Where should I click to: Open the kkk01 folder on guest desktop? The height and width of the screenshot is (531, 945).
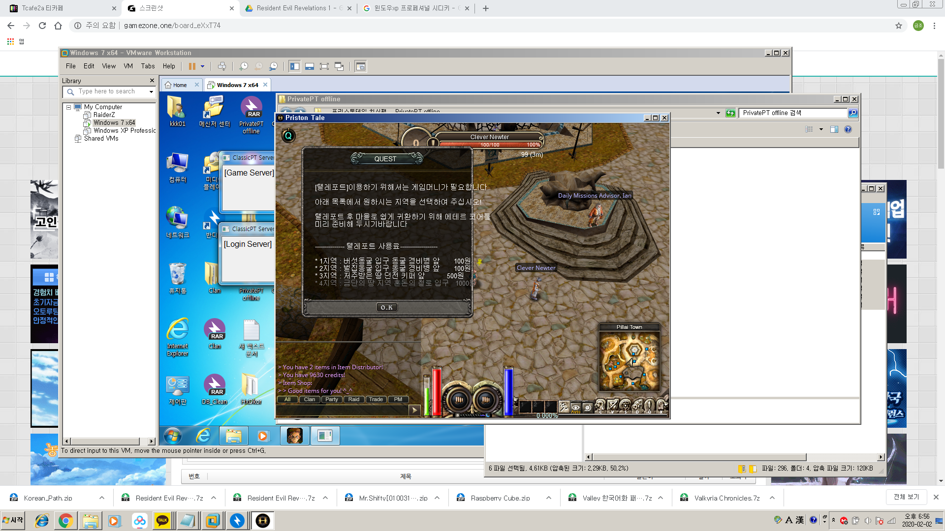point(177,112)
